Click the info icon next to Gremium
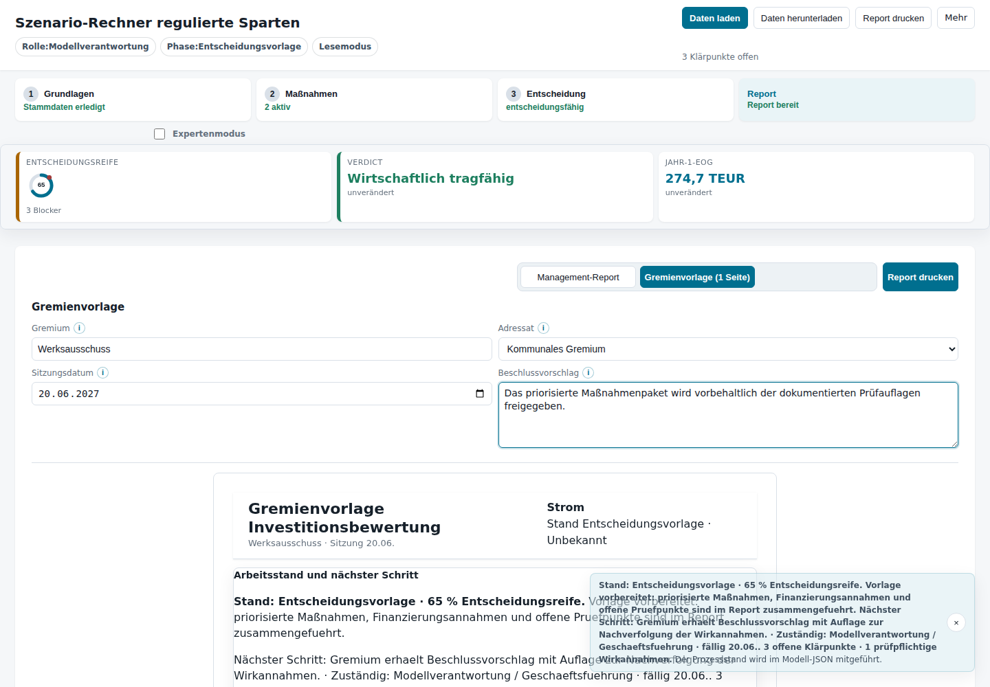 coord(79,328)
